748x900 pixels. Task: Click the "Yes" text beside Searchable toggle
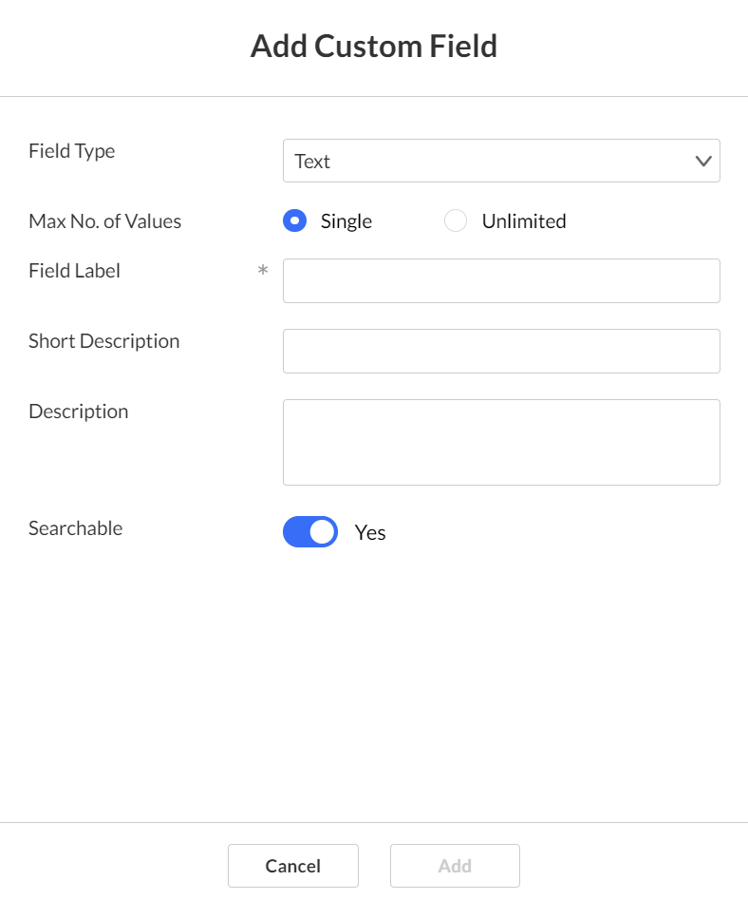[x=369, y=532]
